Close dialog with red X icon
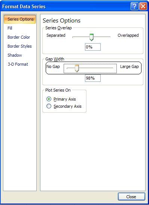Screen dimensions: 149x205 pyautogui.click(x=143, y=6)
